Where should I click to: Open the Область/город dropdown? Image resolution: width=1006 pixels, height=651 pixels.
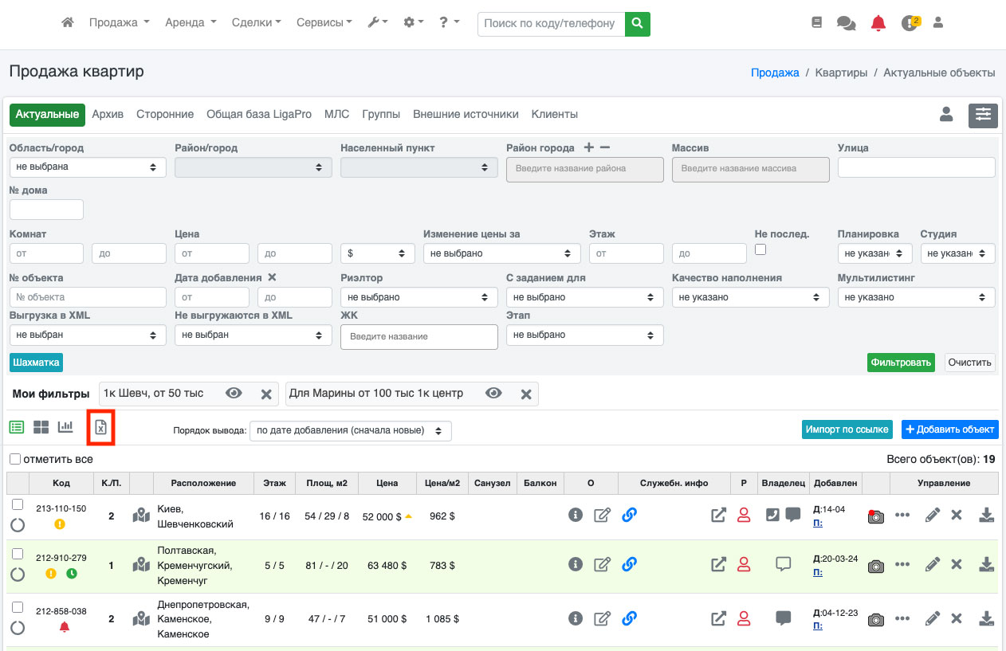(x=88, y=167)
